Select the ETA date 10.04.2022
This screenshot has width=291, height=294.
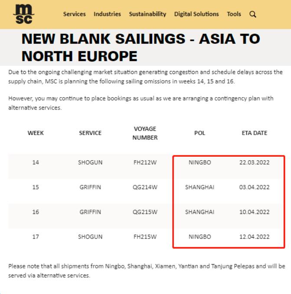click(x=255, y=212)
